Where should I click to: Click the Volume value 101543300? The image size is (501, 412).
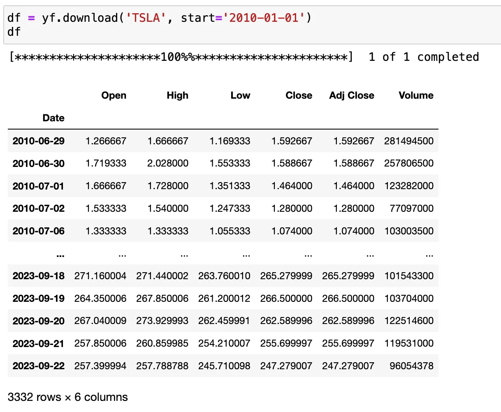(x=409, y=276)
